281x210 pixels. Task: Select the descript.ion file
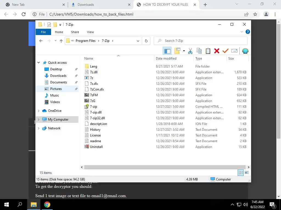pyautogui.click(x=98, y=124)
